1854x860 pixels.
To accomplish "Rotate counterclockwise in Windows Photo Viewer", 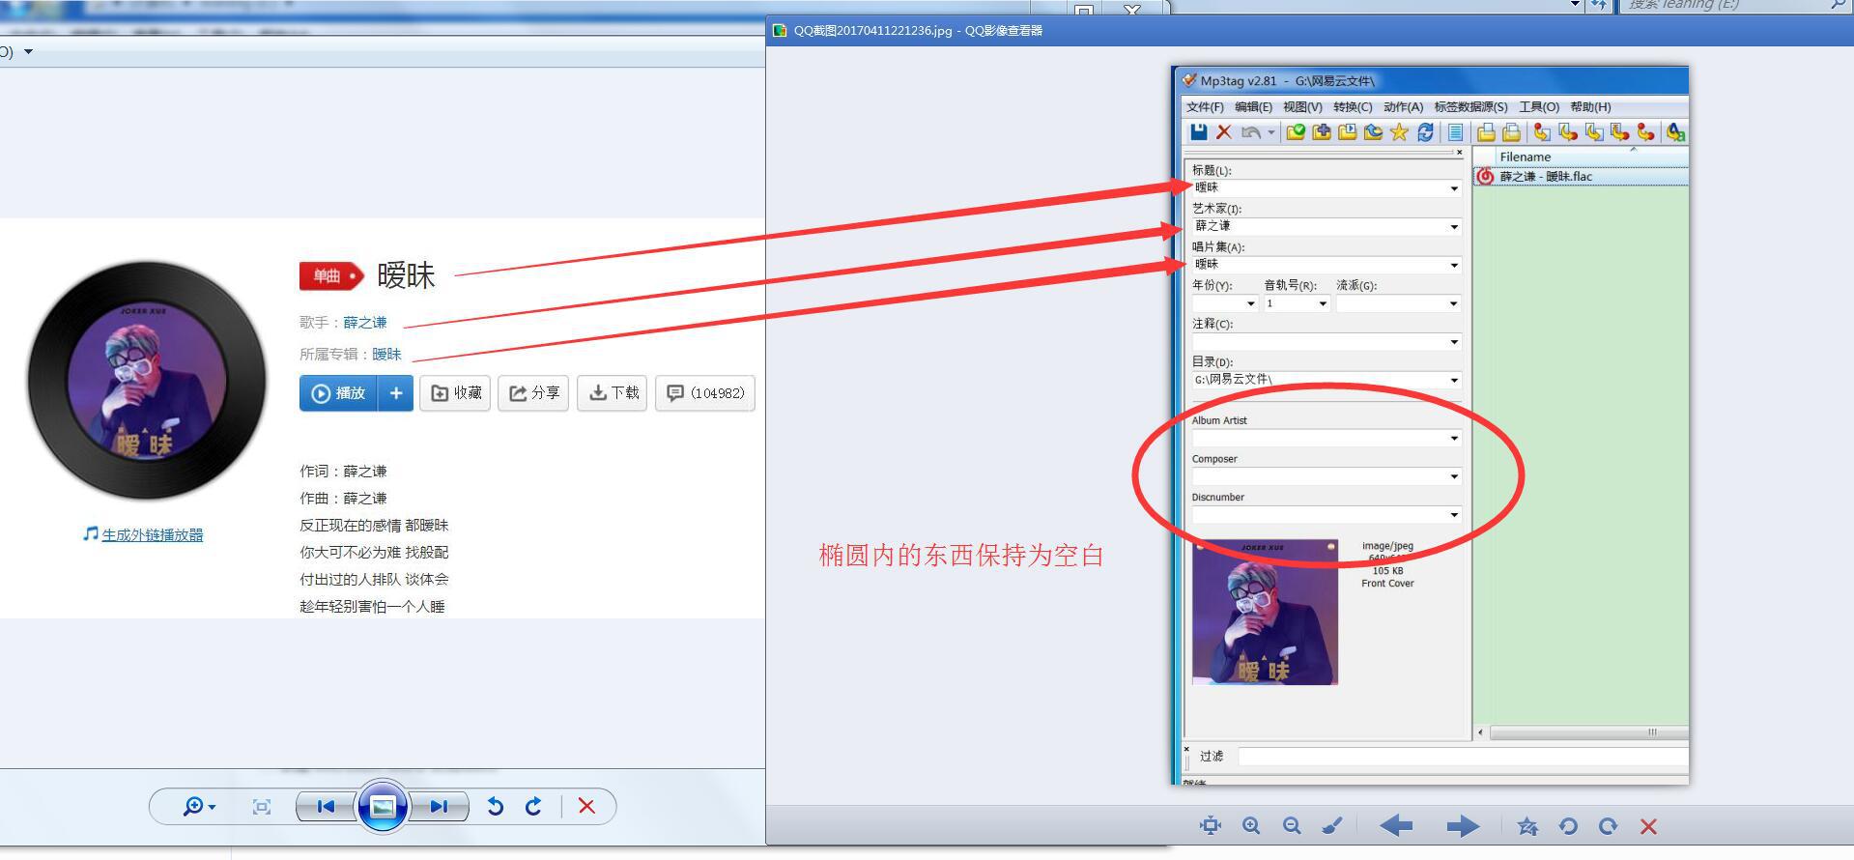I will pyautogui.click(x=496, y=806).
